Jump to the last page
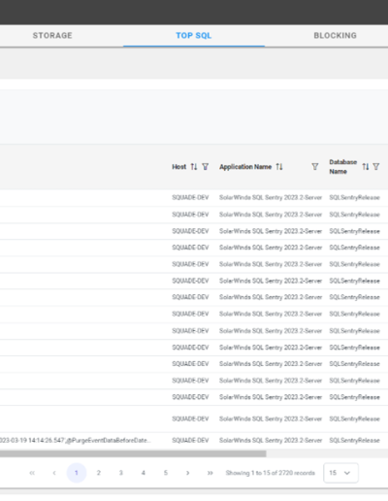This screenshot has height=501, width=388. pyautogui.click(x=210, y=473)
